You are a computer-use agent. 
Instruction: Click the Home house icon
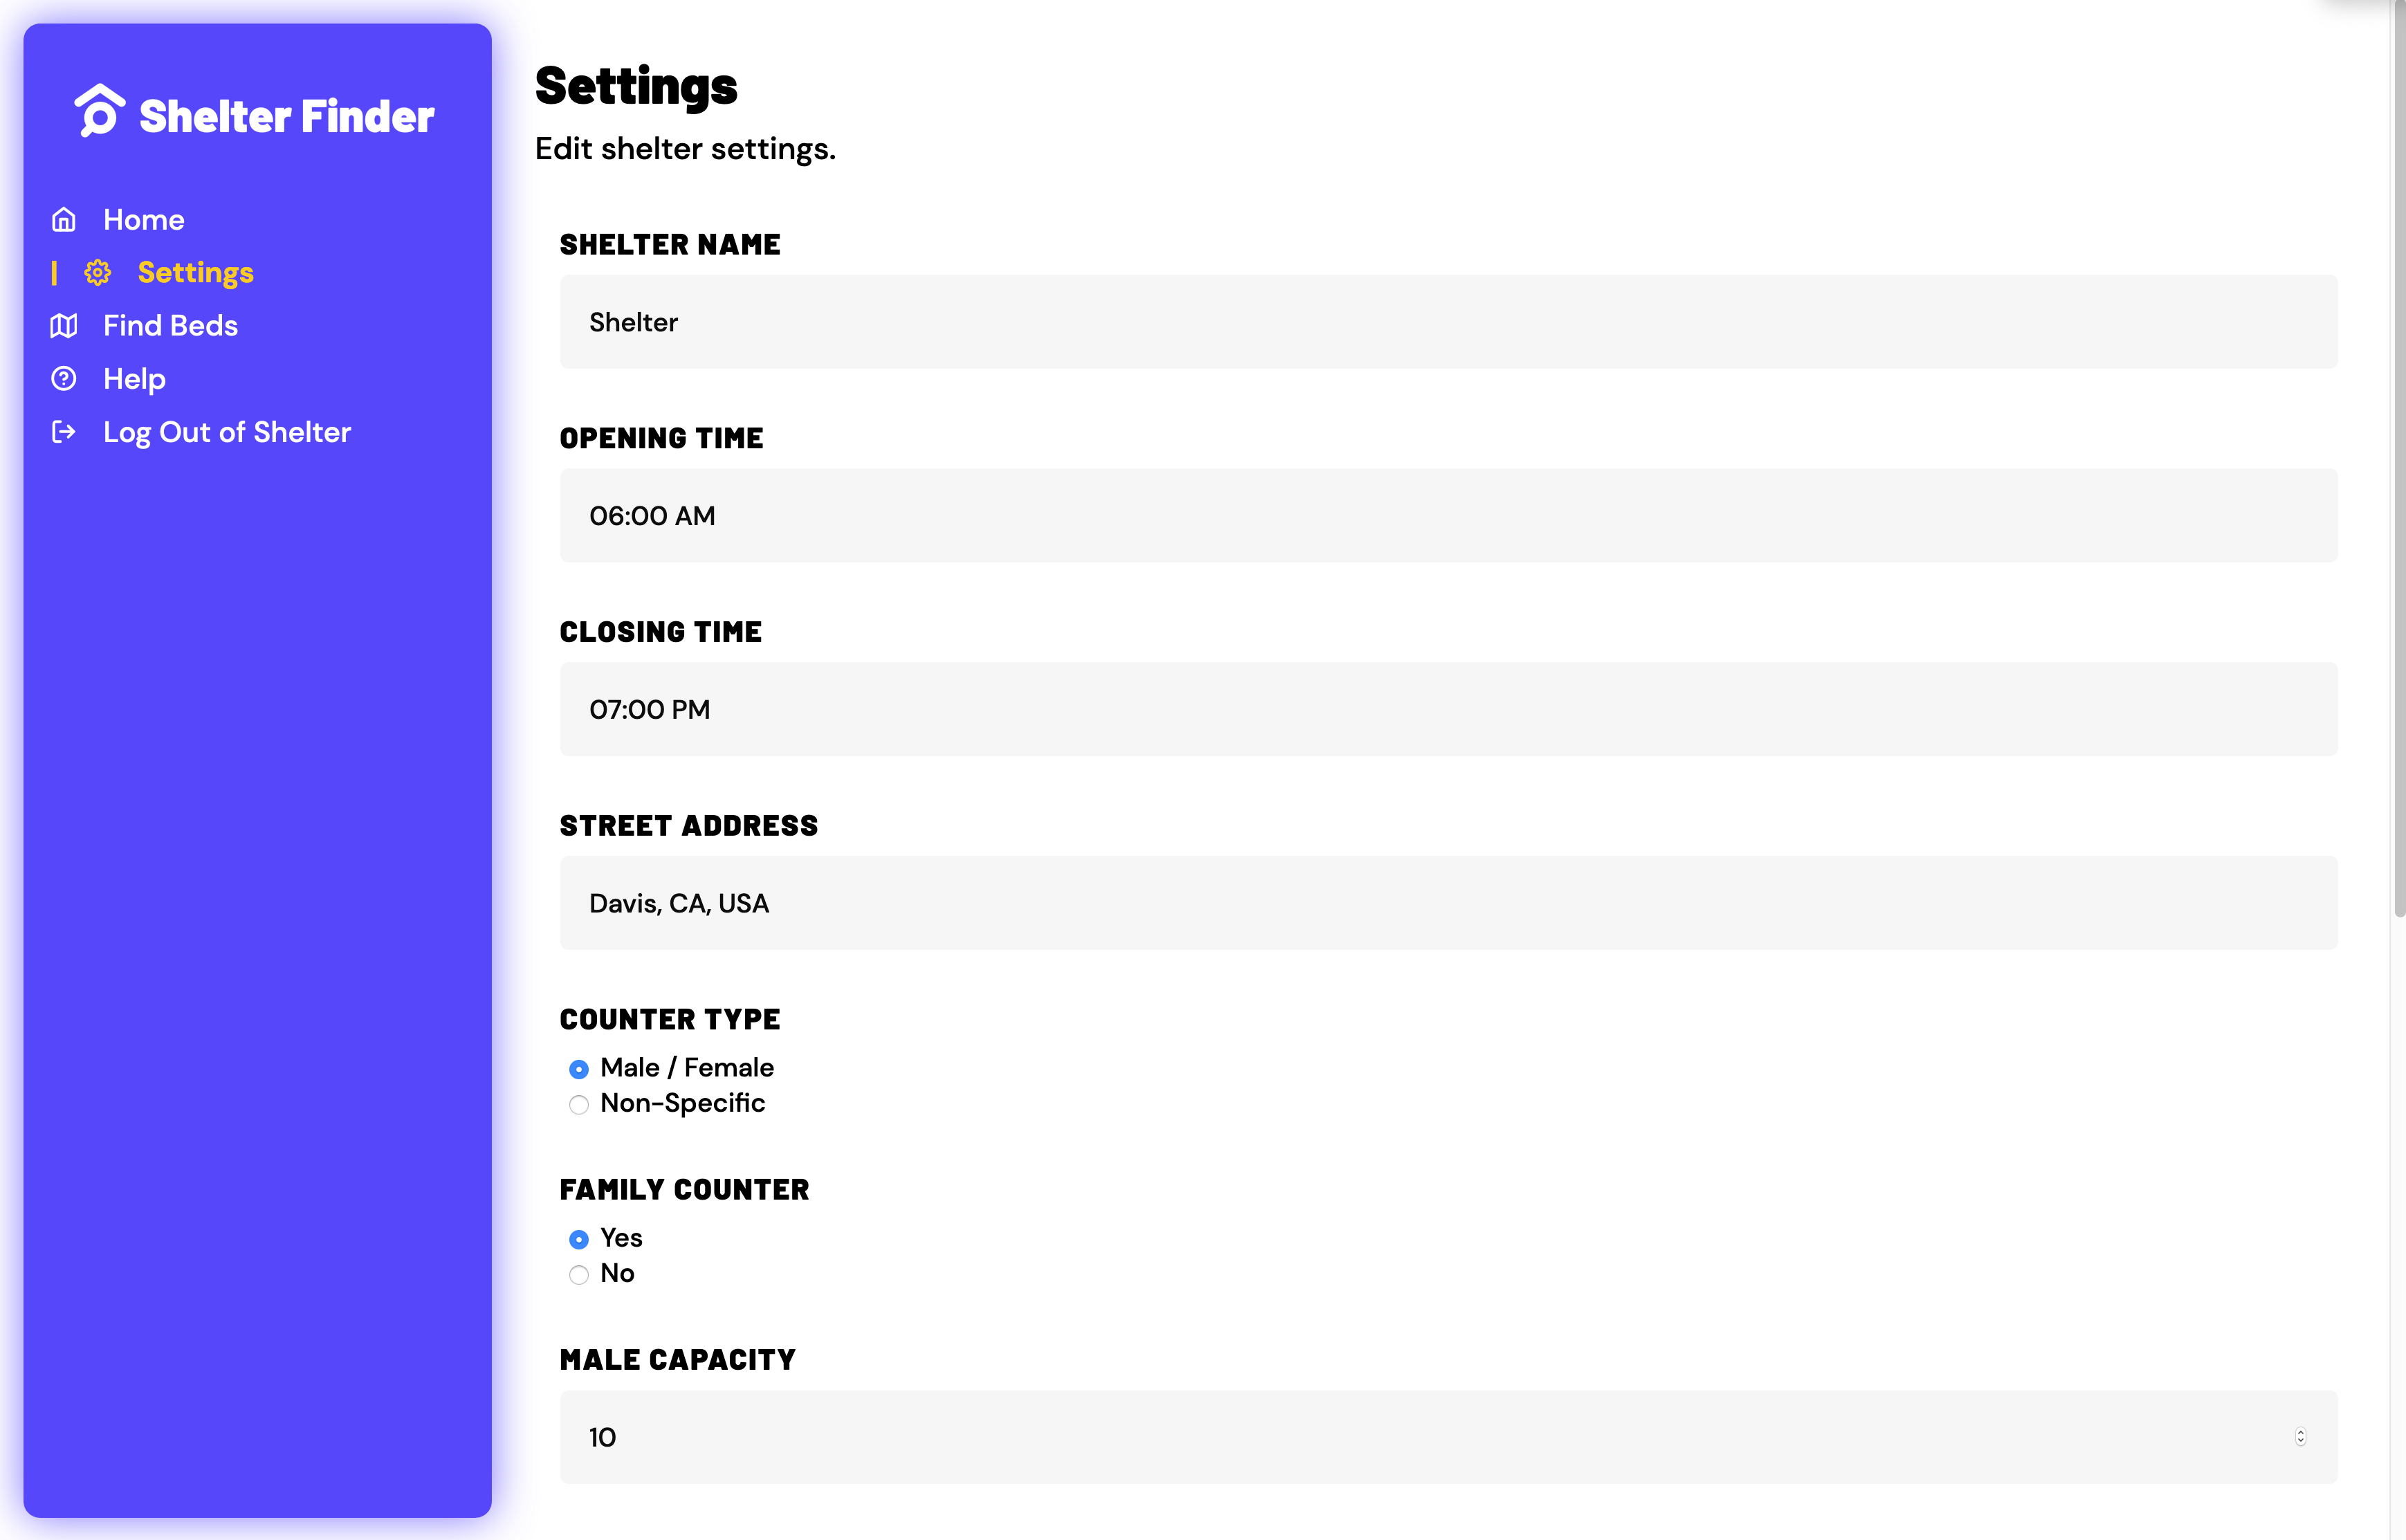coord(64,219)
